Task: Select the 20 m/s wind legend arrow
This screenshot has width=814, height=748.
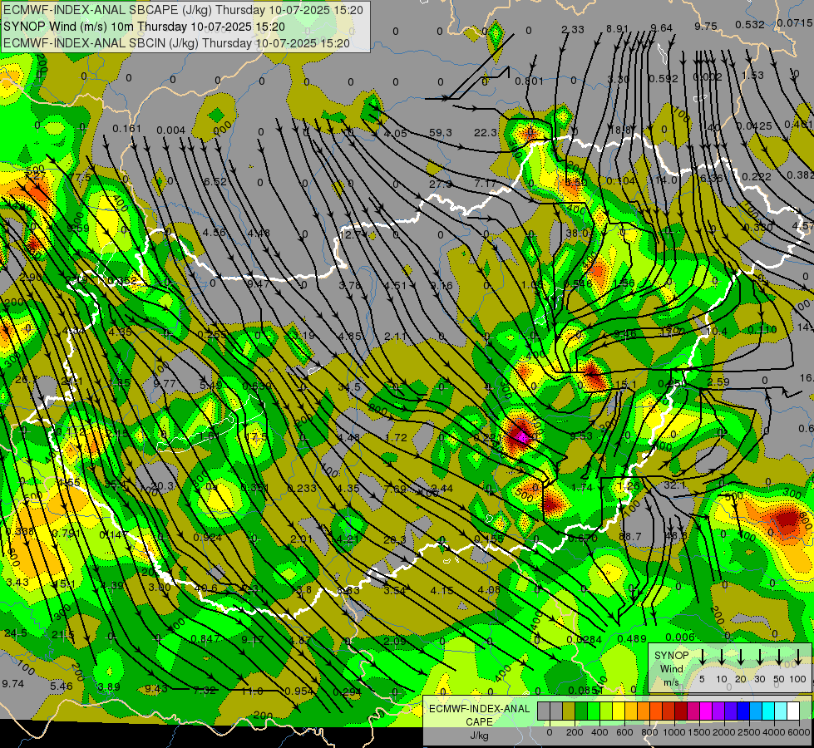Action: tap(741, 657)
